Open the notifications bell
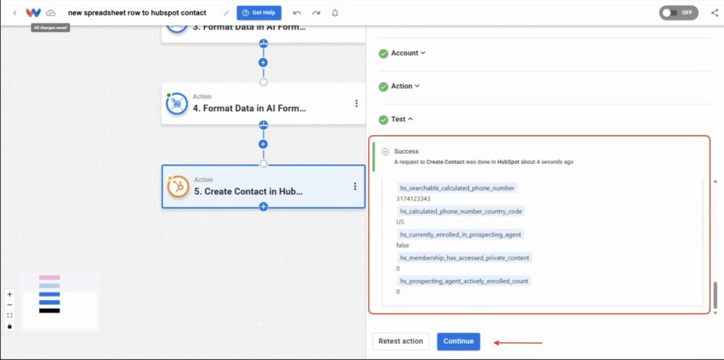 335,13
